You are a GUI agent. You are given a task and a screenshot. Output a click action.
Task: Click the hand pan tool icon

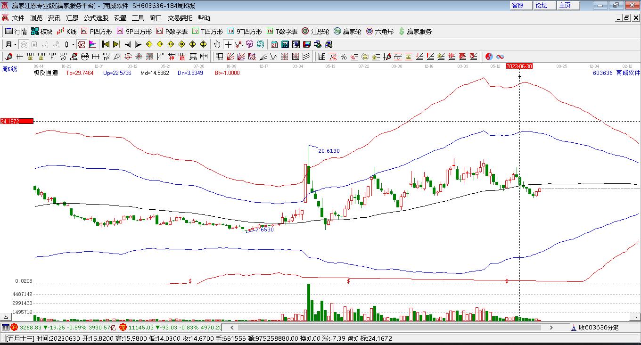[217, 44]
